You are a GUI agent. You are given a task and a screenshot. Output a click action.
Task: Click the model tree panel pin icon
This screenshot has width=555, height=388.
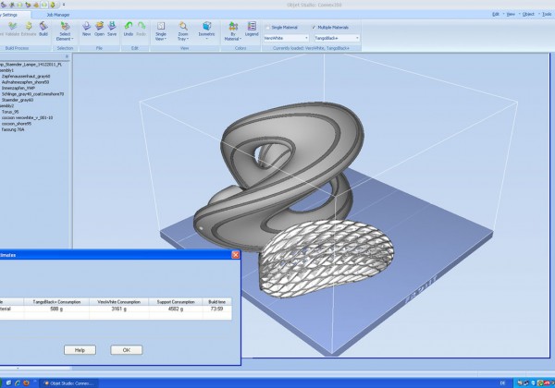coord(67,56)
